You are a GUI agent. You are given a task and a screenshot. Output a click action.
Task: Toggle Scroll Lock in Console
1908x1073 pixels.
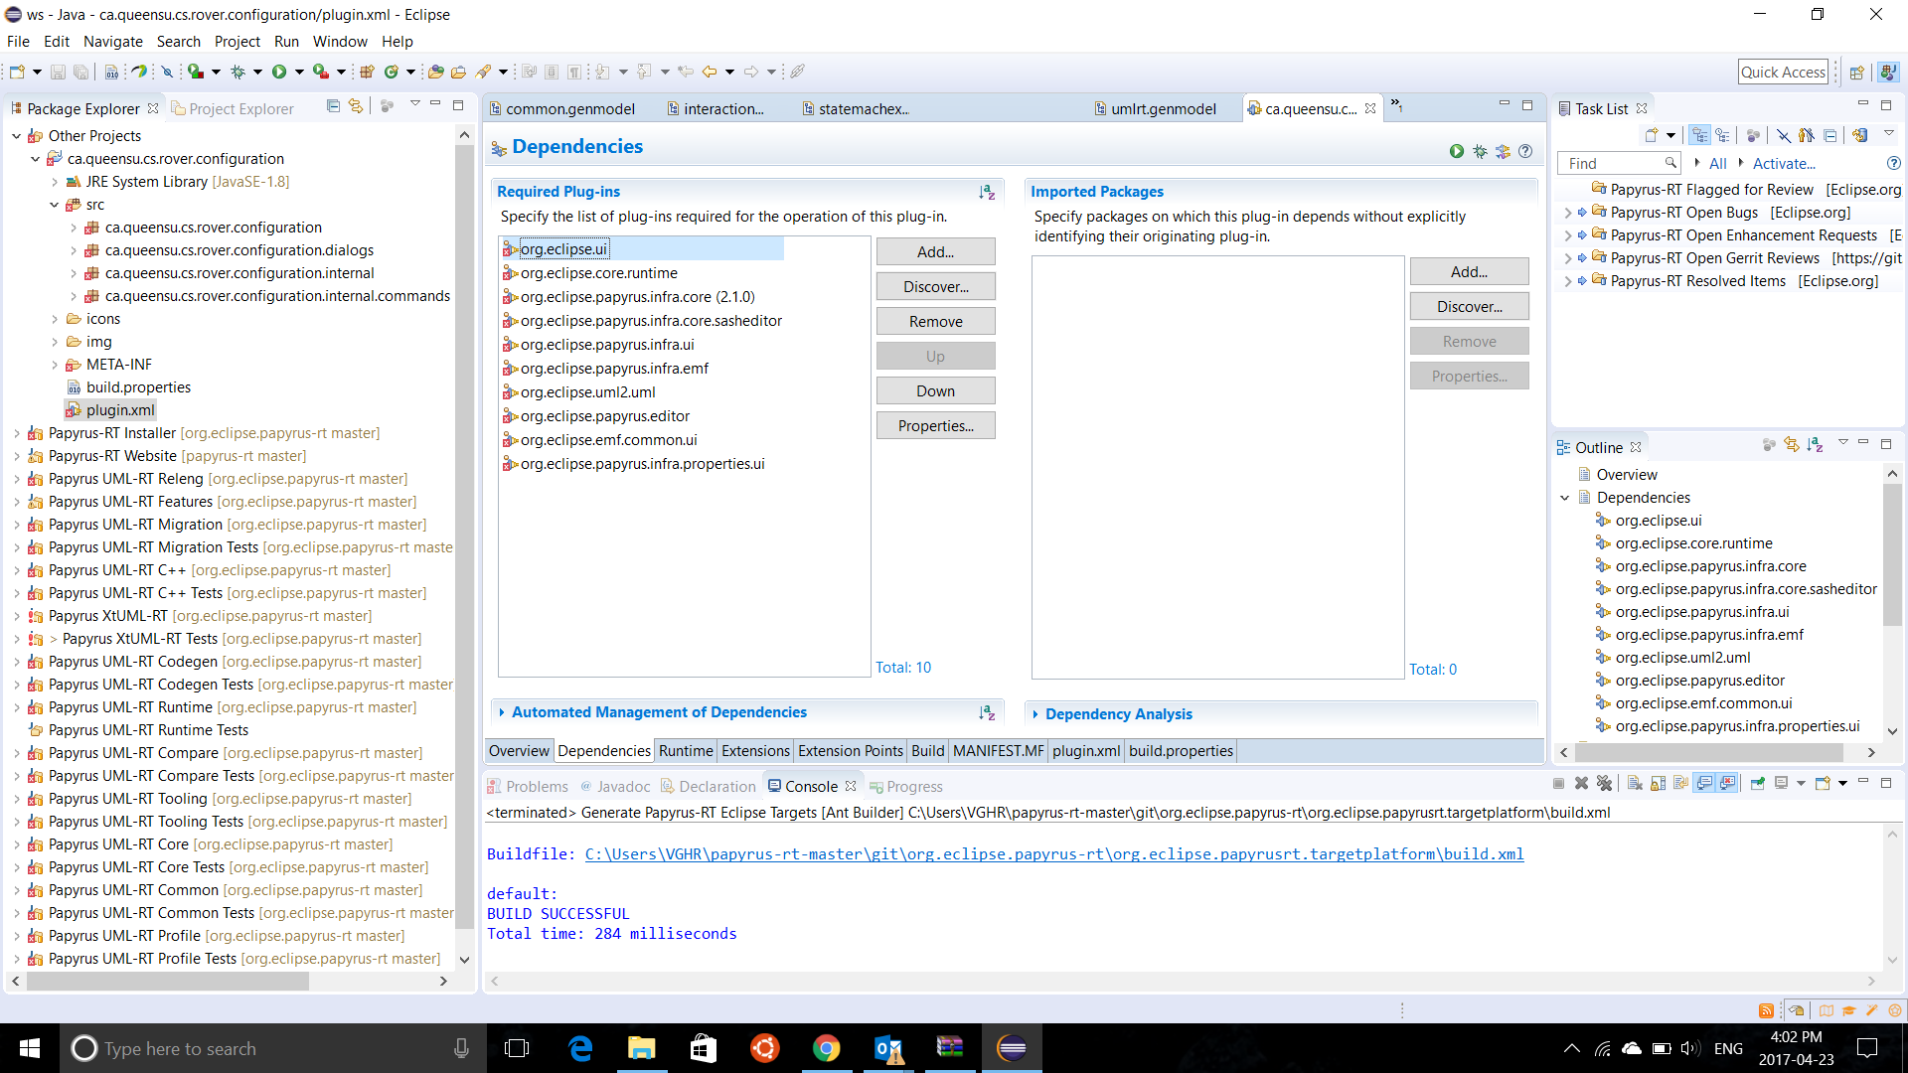pyautogui.click(x=1658, y=784)
